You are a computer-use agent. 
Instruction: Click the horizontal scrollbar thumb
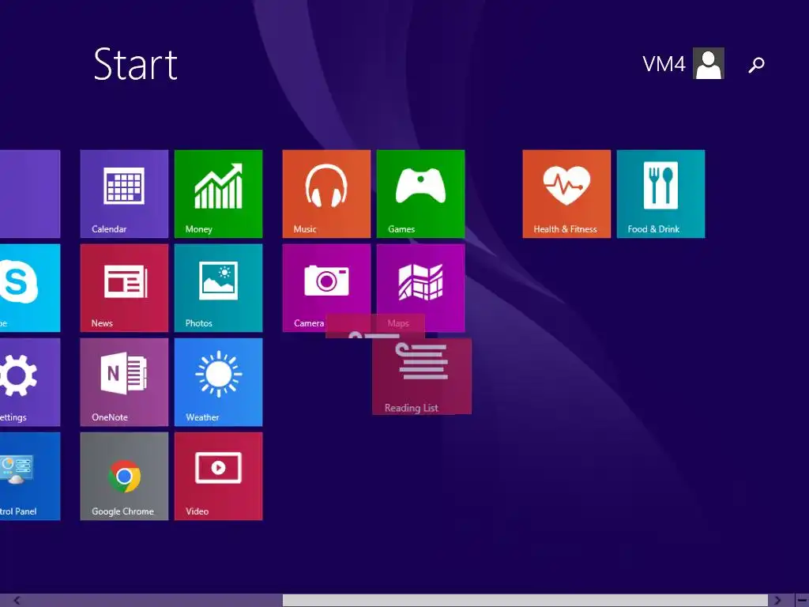coord(525,601)
